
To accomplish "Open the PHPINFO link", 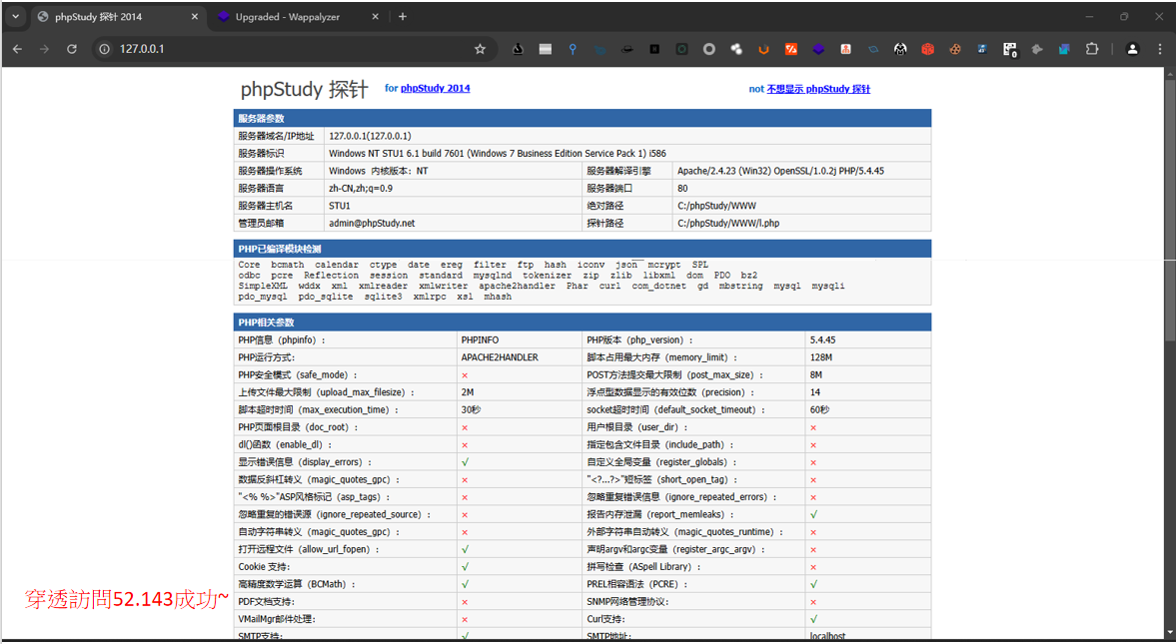I will coord(480,340).
